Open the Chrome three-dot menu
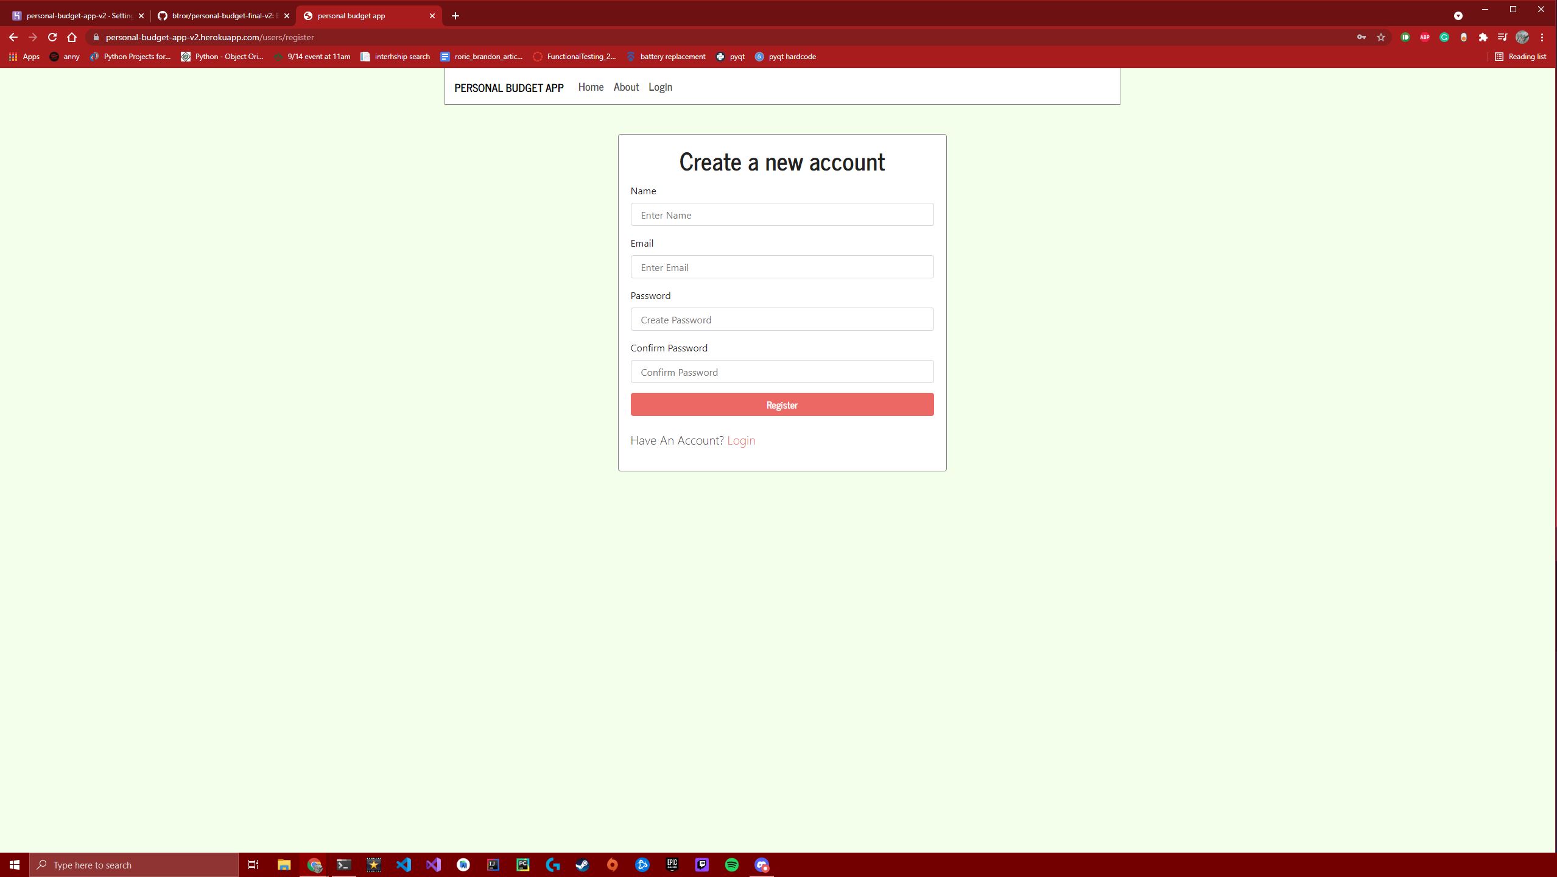 click(x=1542, y=37)
